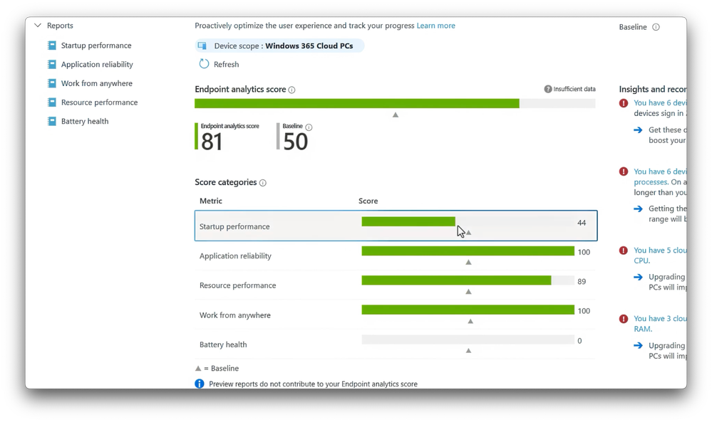Select Application reliability in Reports sidebar
712x422 pixels.
pos(97,64)
